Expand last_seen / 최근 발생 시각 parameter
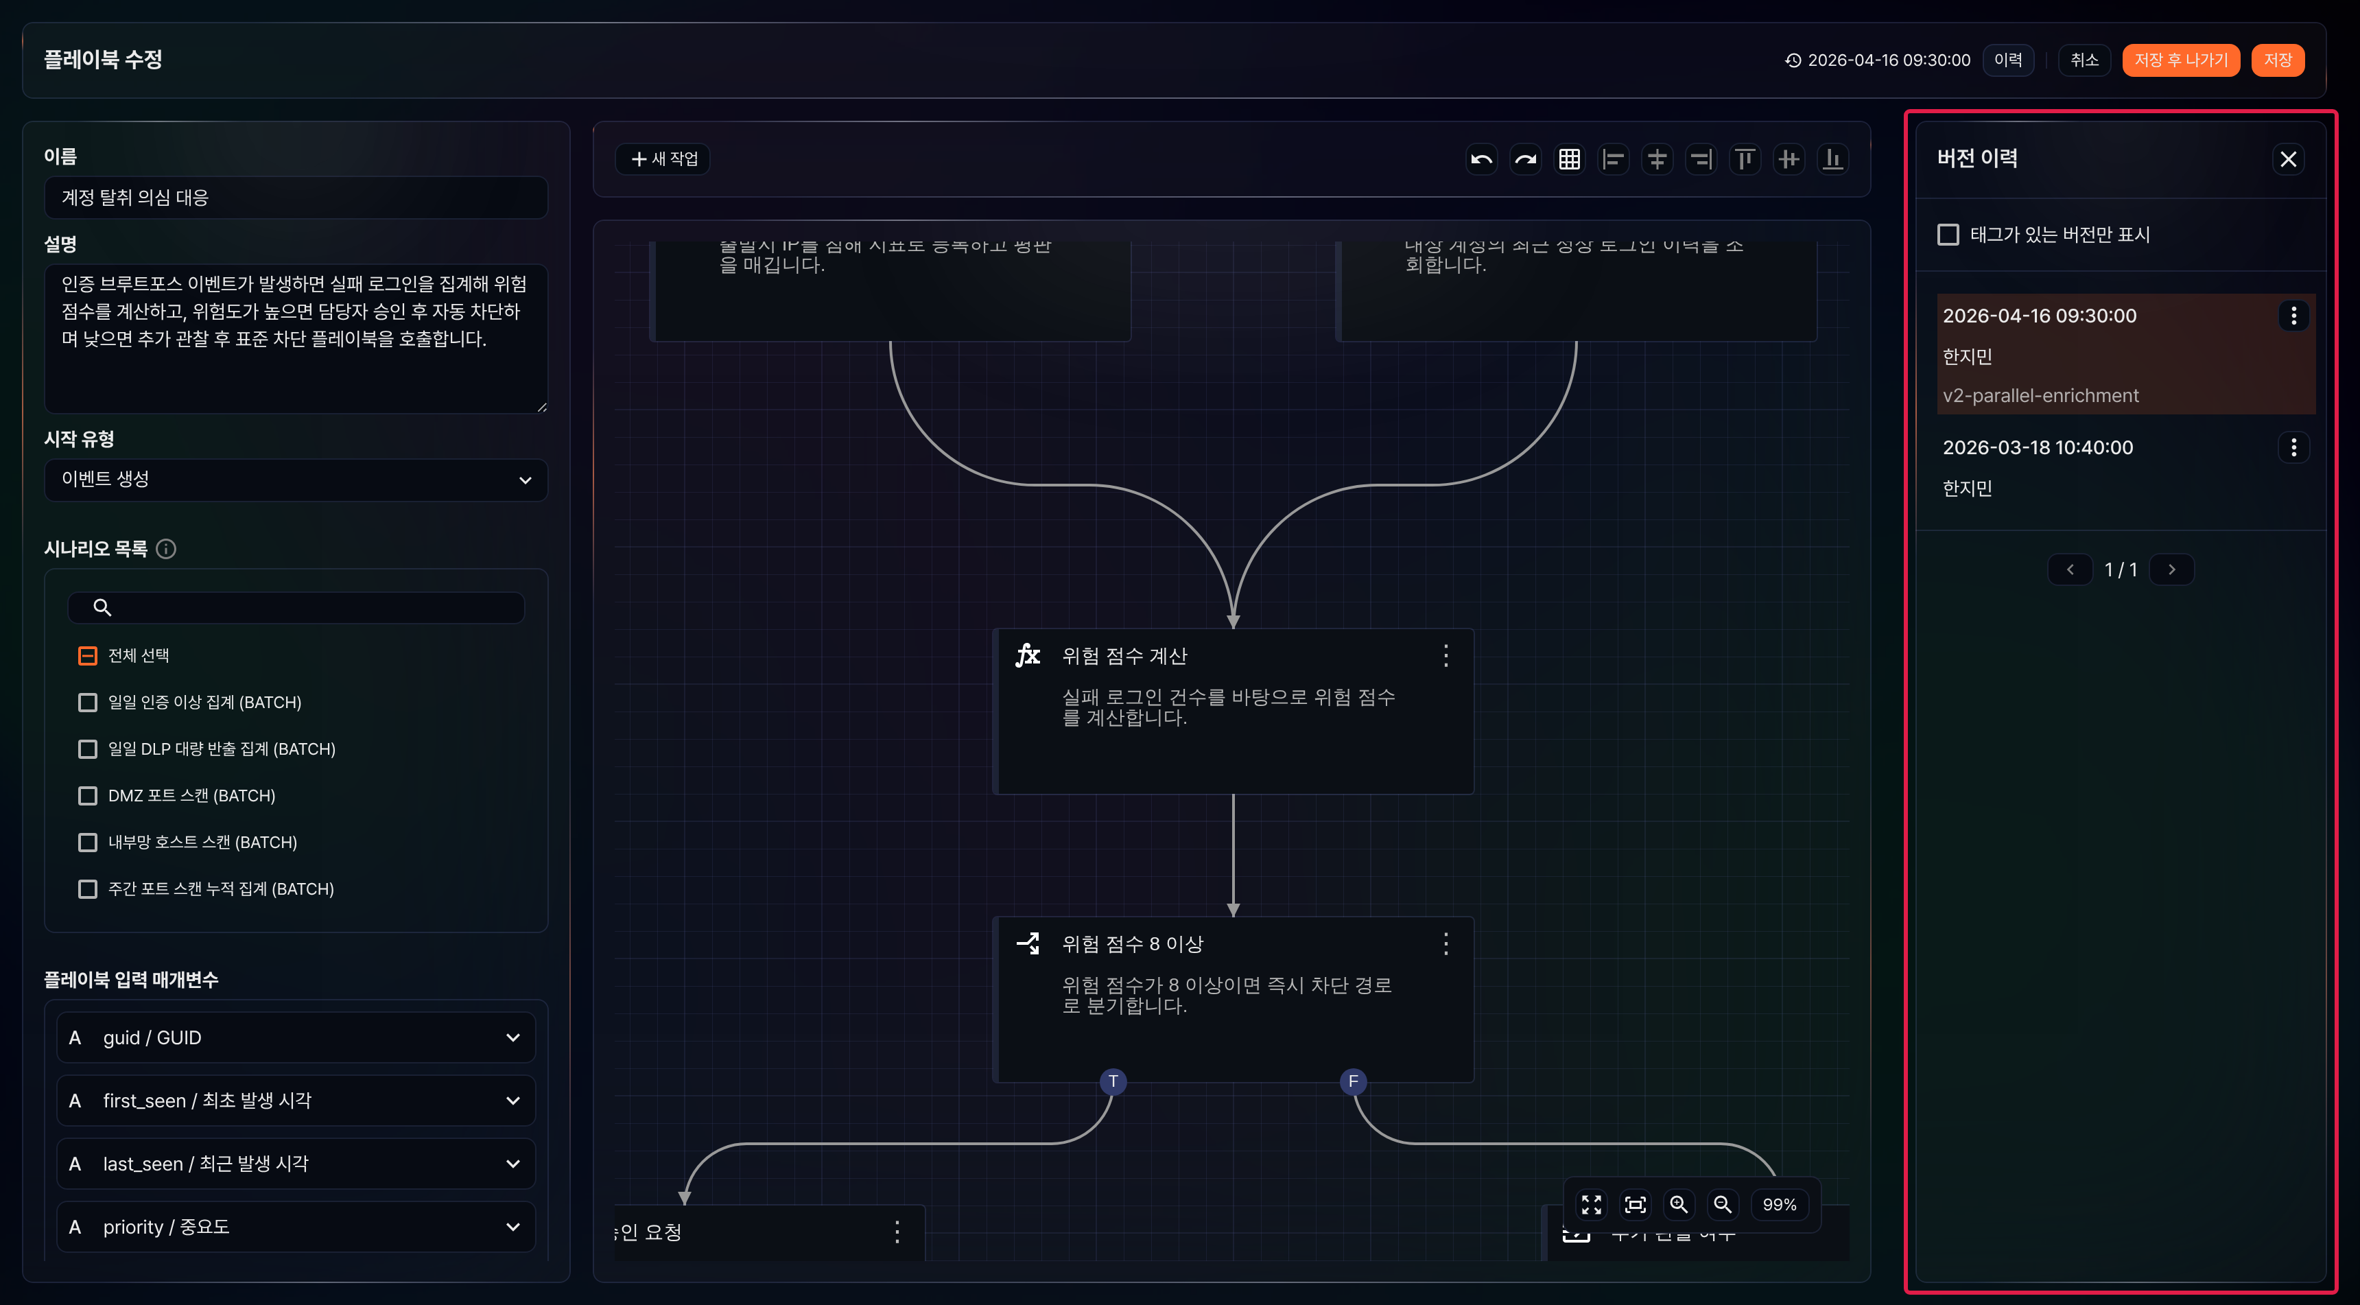2360x1305 pixels. coord(296,1164)
